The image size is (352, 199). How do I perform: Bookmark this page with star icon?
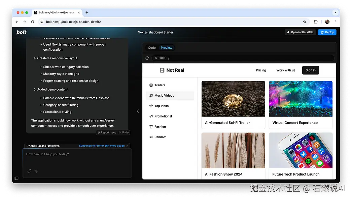click(305, 22)
